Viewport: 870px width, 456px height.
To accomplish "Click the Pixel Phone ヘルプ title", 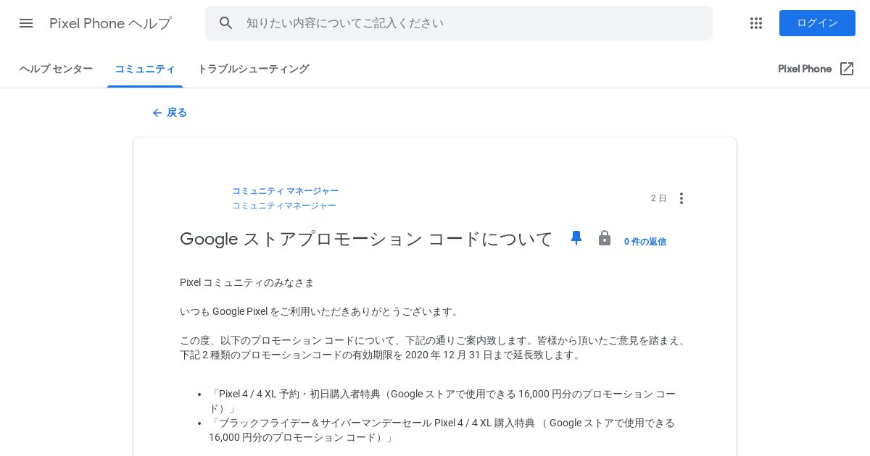I will [x=110, y=23].
